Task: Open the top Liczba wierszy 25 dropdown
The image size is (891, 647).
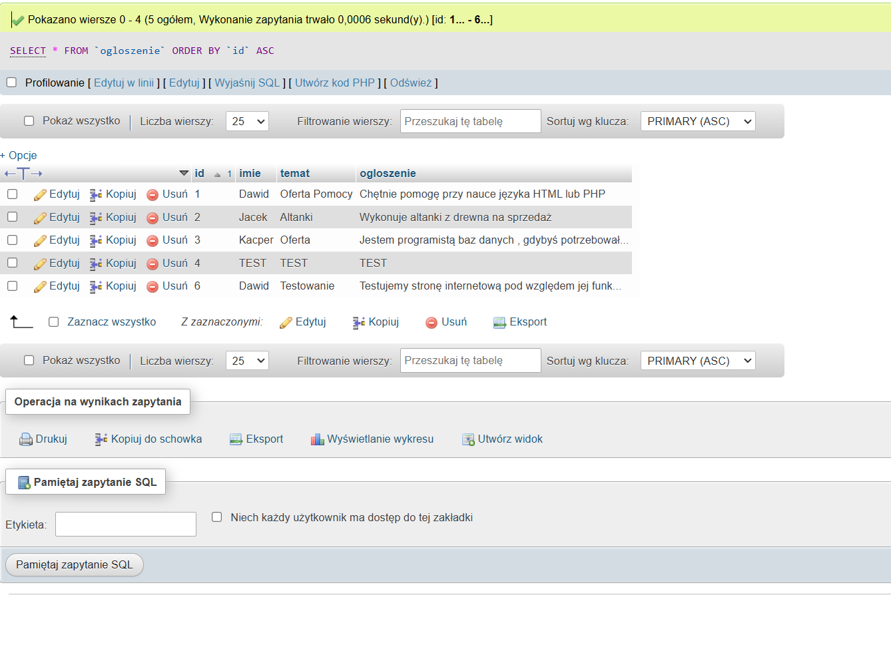Action: 247,121
